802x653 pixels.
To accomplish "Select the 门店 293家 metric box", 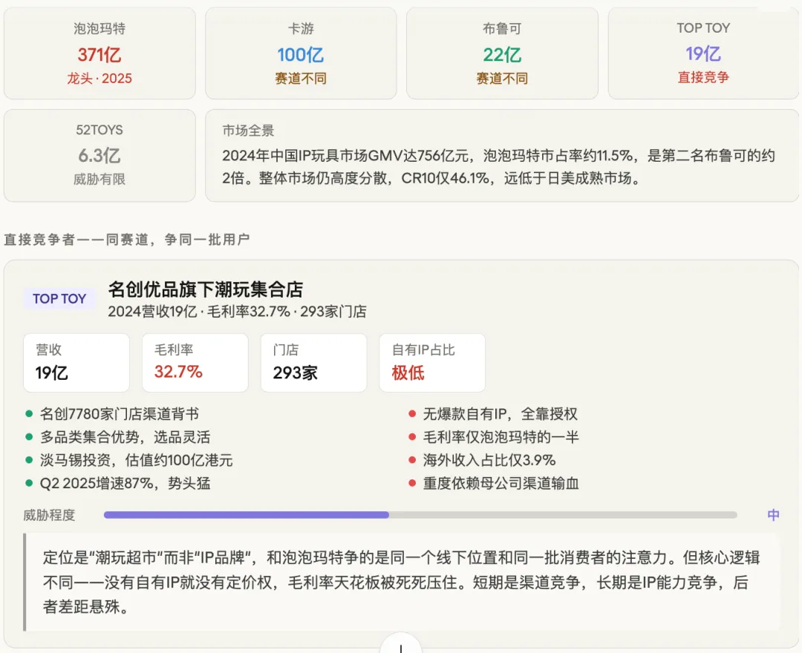I will click(313, 363).
